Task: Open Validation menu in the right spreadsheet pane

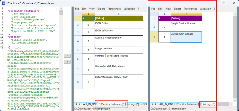Action: point(205,9)
